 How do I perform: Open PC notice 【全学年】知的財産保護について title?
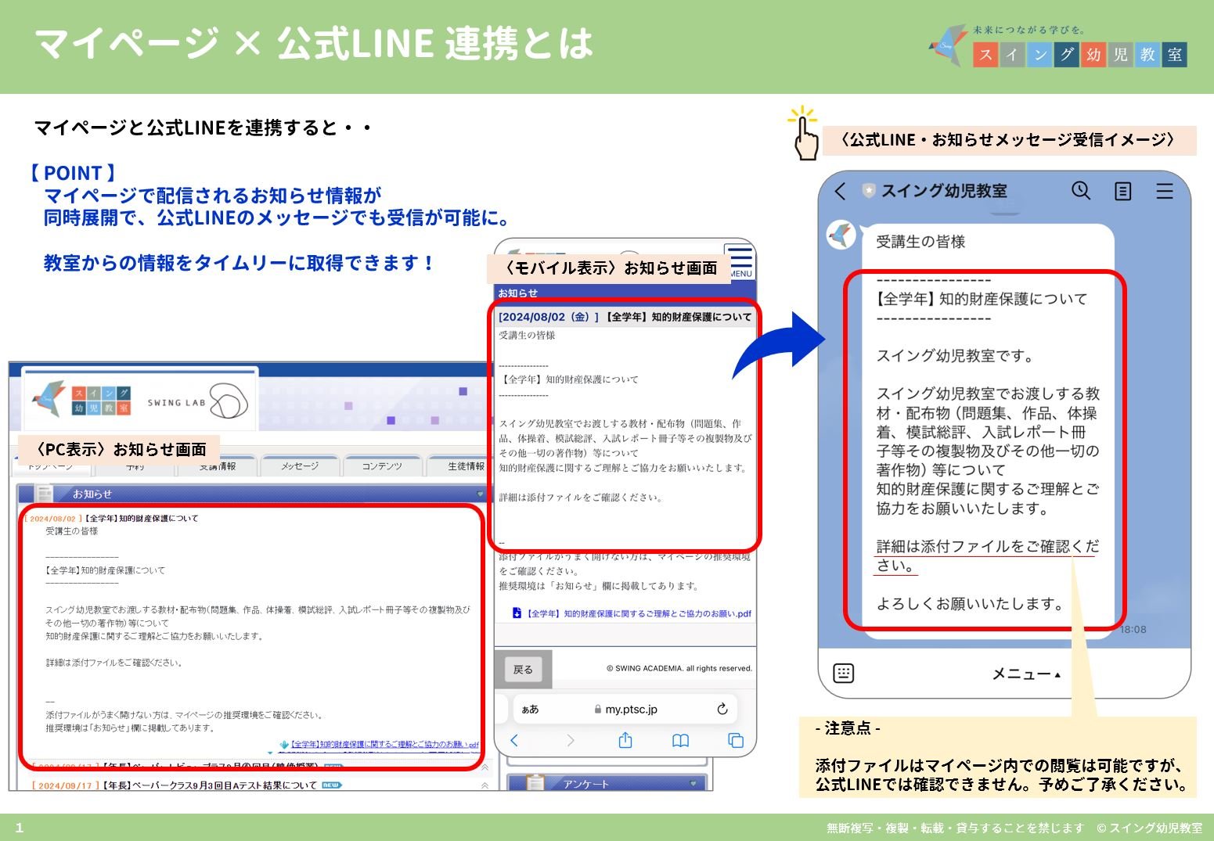(x=141, y=518)
